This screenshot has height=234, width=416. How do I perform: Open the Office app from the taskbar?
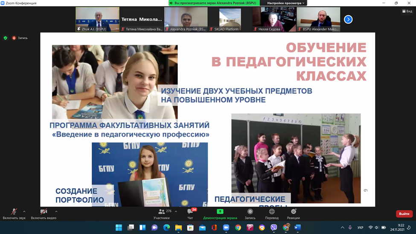click(x=214, y=228)
